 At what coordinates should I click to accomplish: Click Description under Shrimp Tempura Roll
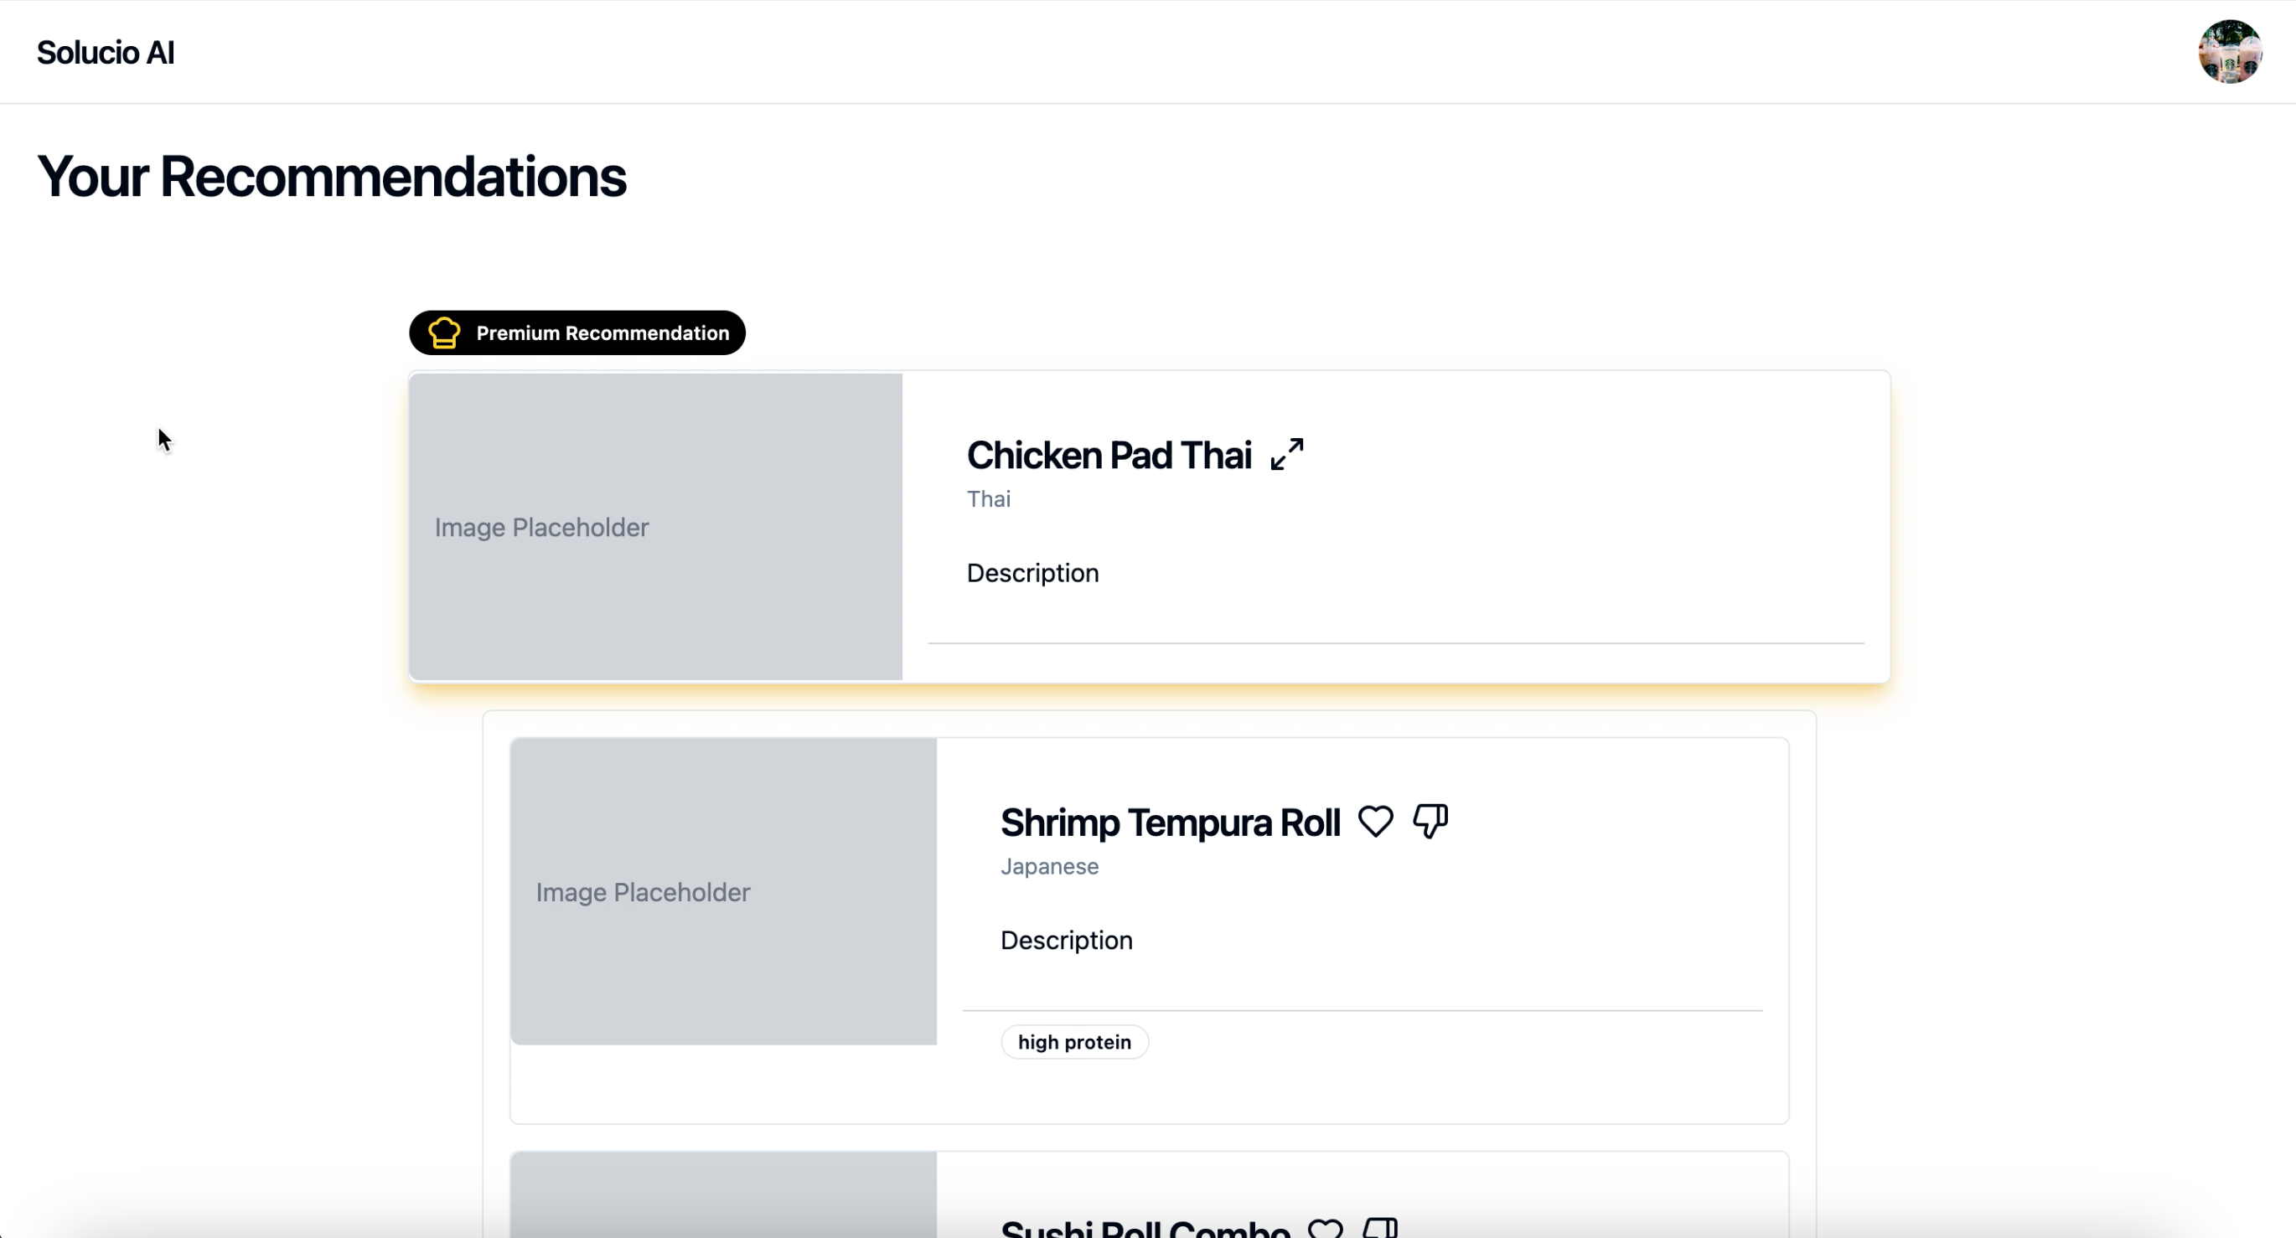coord(1066,941)
